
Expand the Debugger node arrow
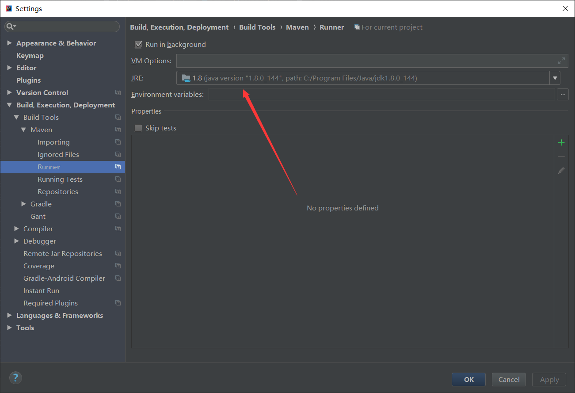(x=16, y=241)
